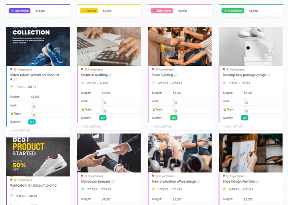Click the blue priority flag on Develop new package design
This screenshot has height=205, width=288.
pos(225,83)
